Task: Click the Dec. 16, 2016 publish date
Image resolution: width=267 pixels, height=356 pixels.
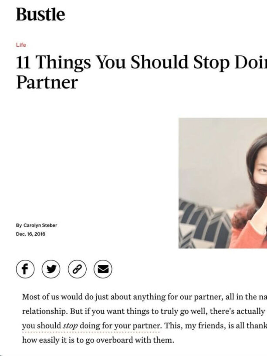Action: click(30, 234)
